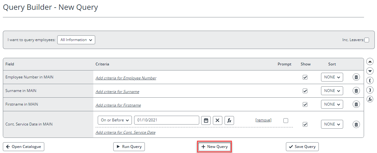Click Add criteria for Surname link
The image size is (377, 153).
coord(117,92)
